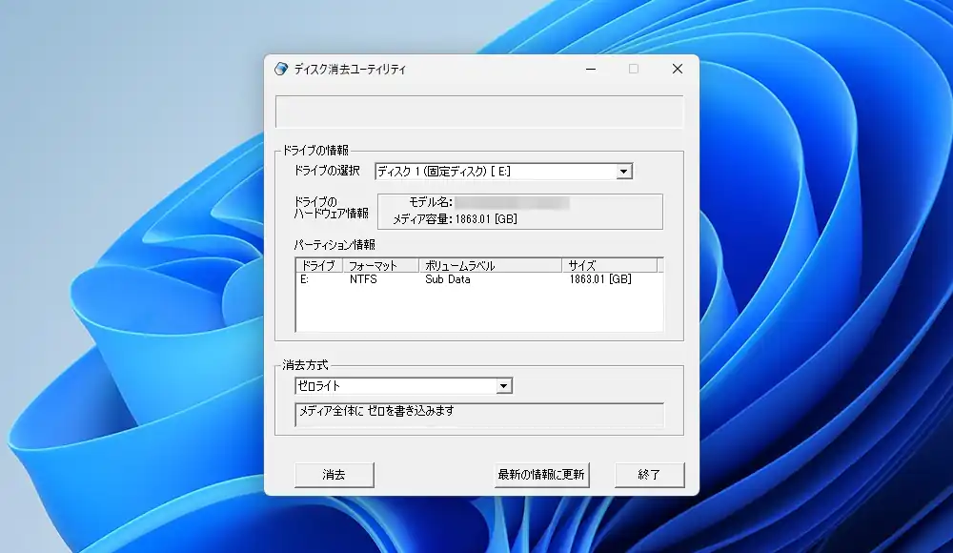
Task: Click the disk utility icon in the title bar
Action: point(279,69)
